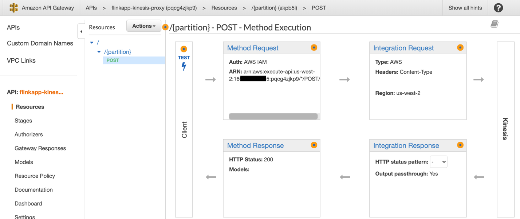Click the 'Auth: AWS IAM' text
Image resolution: width=520 pixels, height=219 pixels.
tap(248, 62)
